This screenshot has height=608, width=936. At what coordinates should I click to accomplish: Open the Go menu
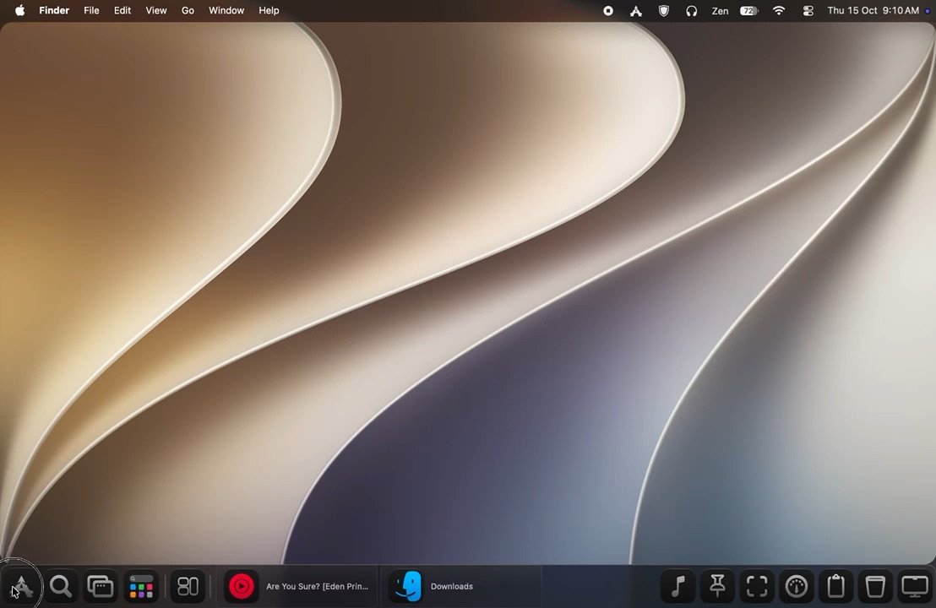(188, 10)
